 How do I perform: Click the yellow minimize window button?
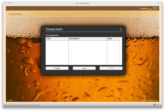(9, 3)
